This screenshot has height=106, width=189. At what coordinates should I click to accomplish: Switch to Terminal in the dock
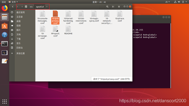coord(5,44)
